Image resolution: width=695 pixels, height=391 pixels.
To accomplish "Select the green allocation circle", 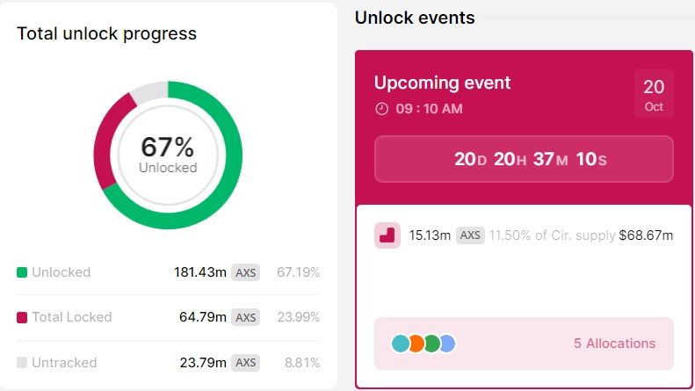I will [432, 344].
